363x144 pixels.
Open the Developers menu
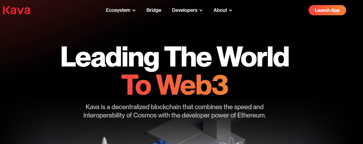click(x=187, y=10)
